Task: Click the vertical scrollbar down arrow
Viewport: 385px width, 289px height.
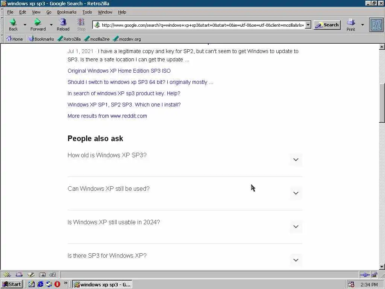Action: (382, 267)
